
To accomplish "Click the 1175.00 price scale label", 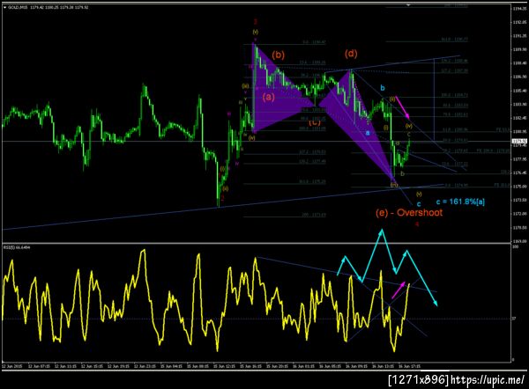I will coord(518,187).
